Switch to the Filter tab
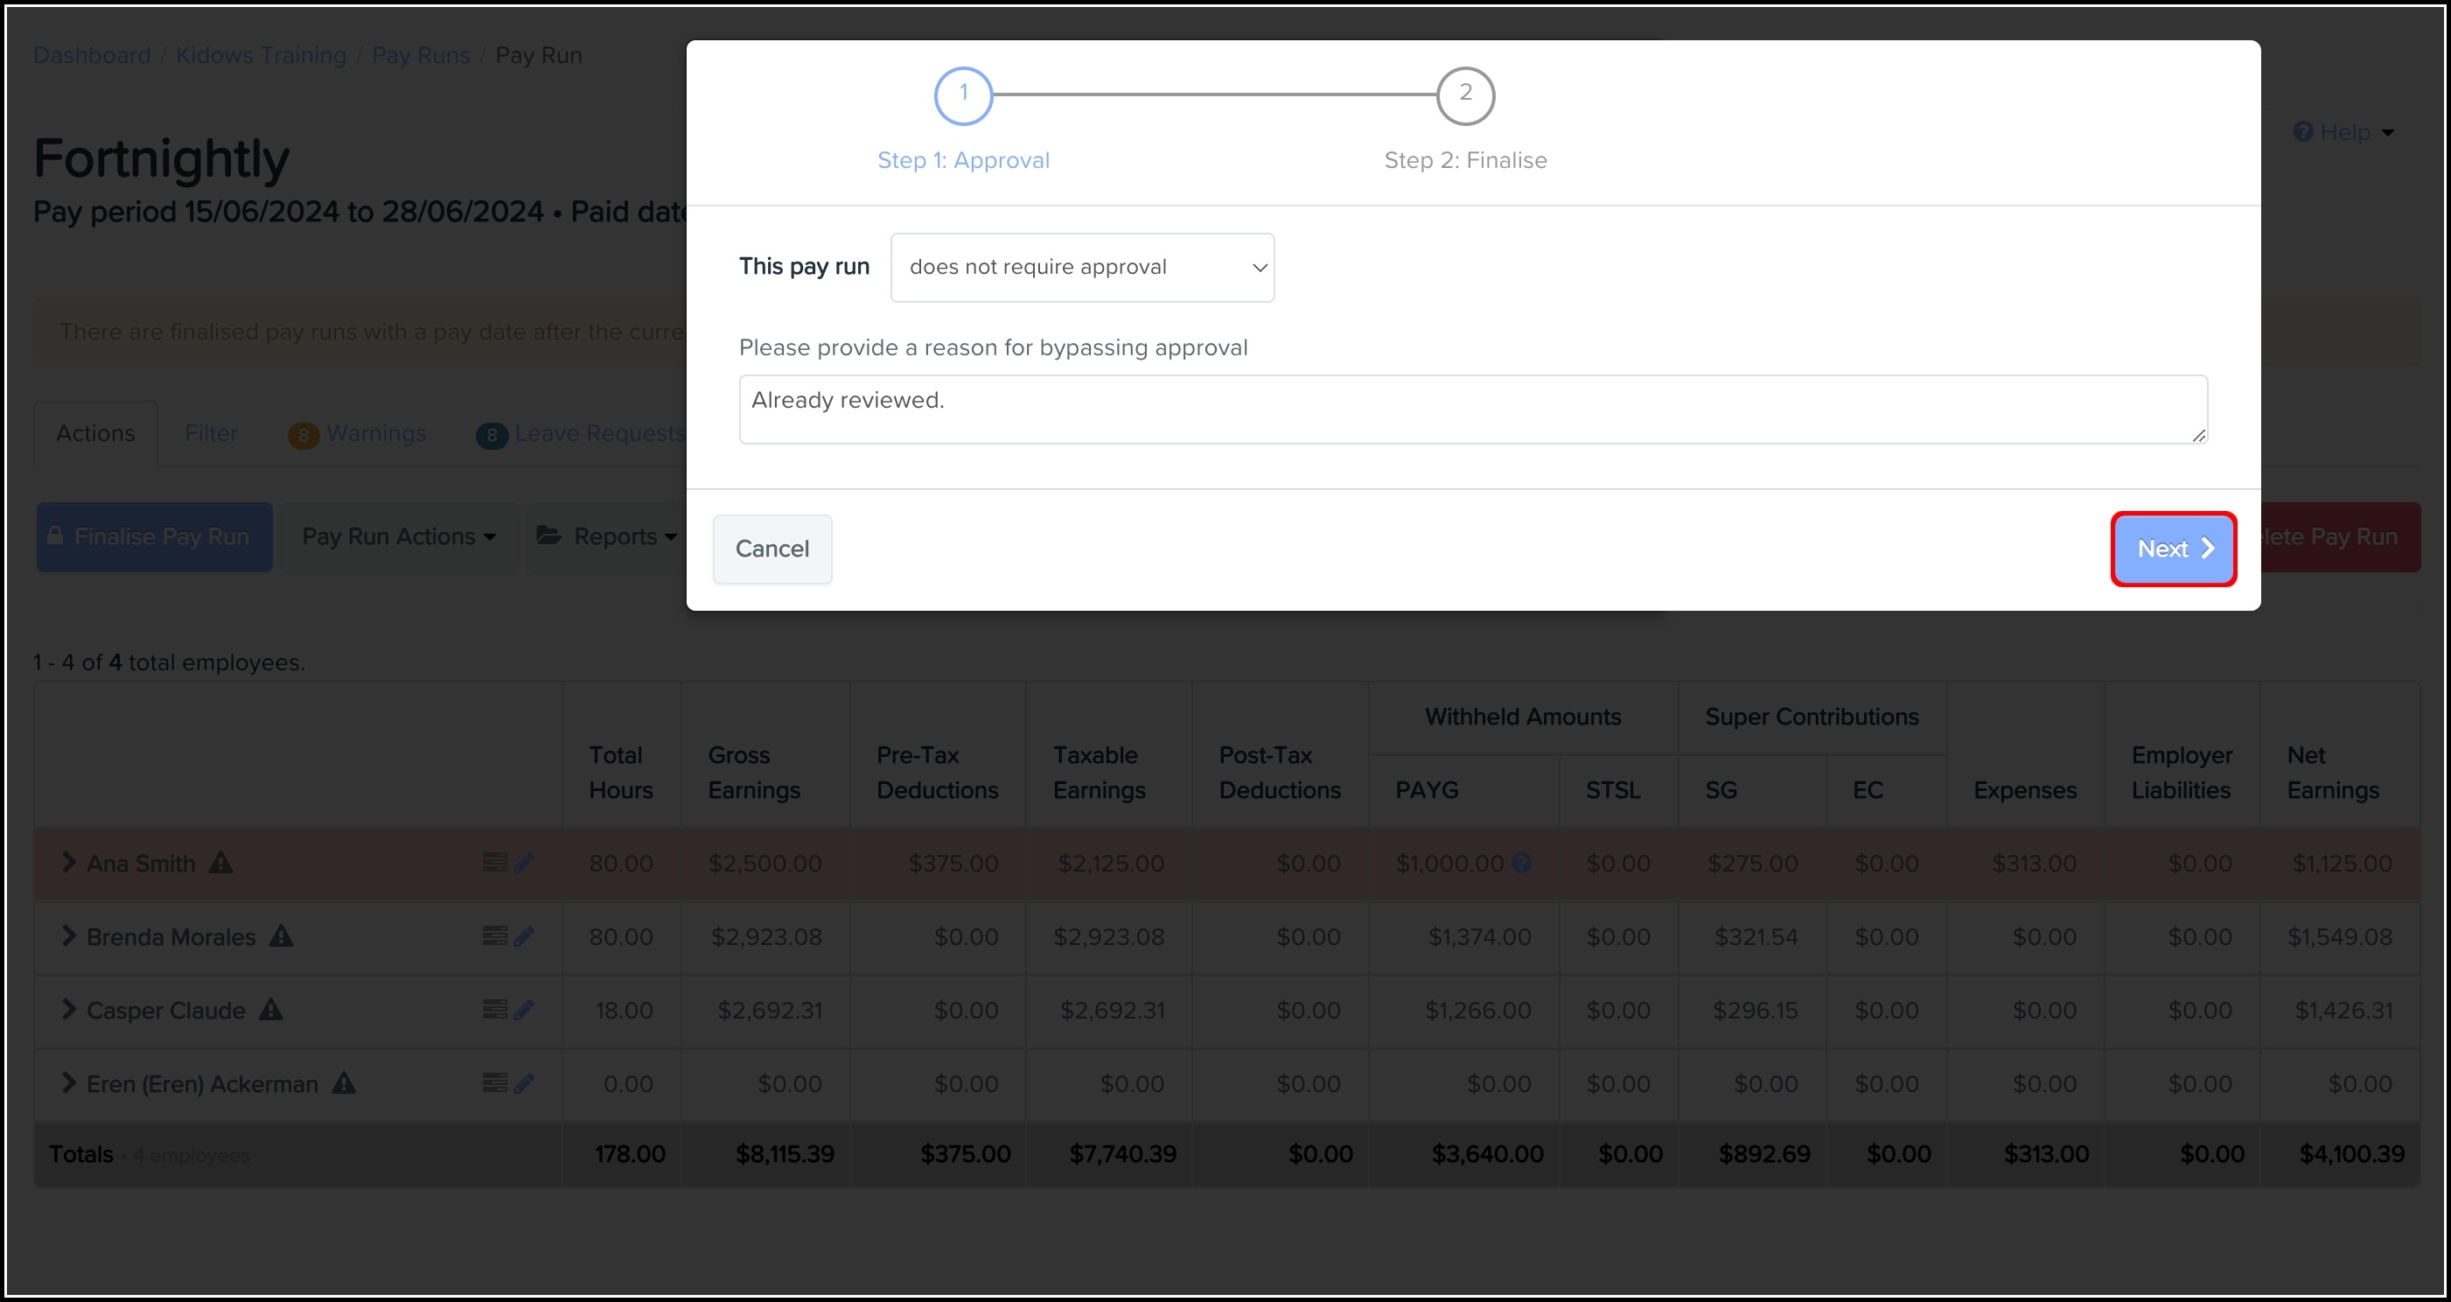Image resolution: width=2451 pixels, height=1302 pixels. 211,434
